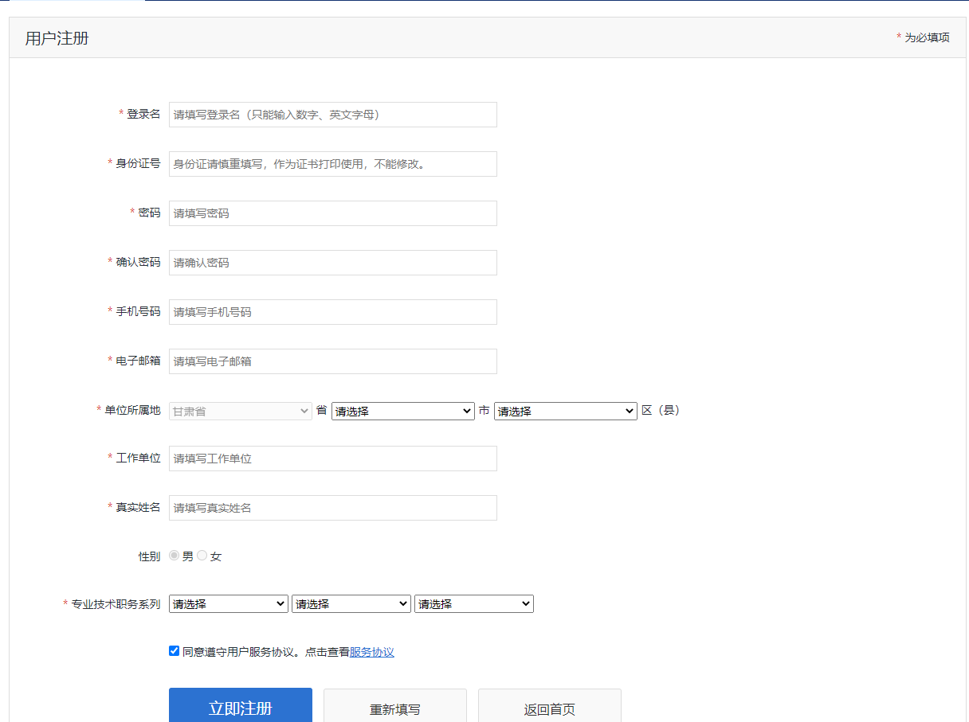Select the 女 radio button
969x722 pixels.
click(202, 556)
